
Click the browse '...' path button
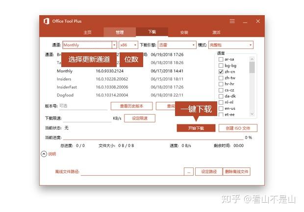point(189,171)
